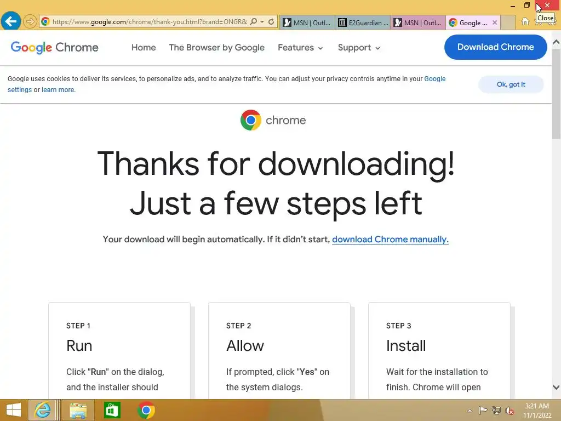Switch to the second MSN | Outlook tab
The width and height of the screenshot is (561, 421).
[x=418, y=22]
